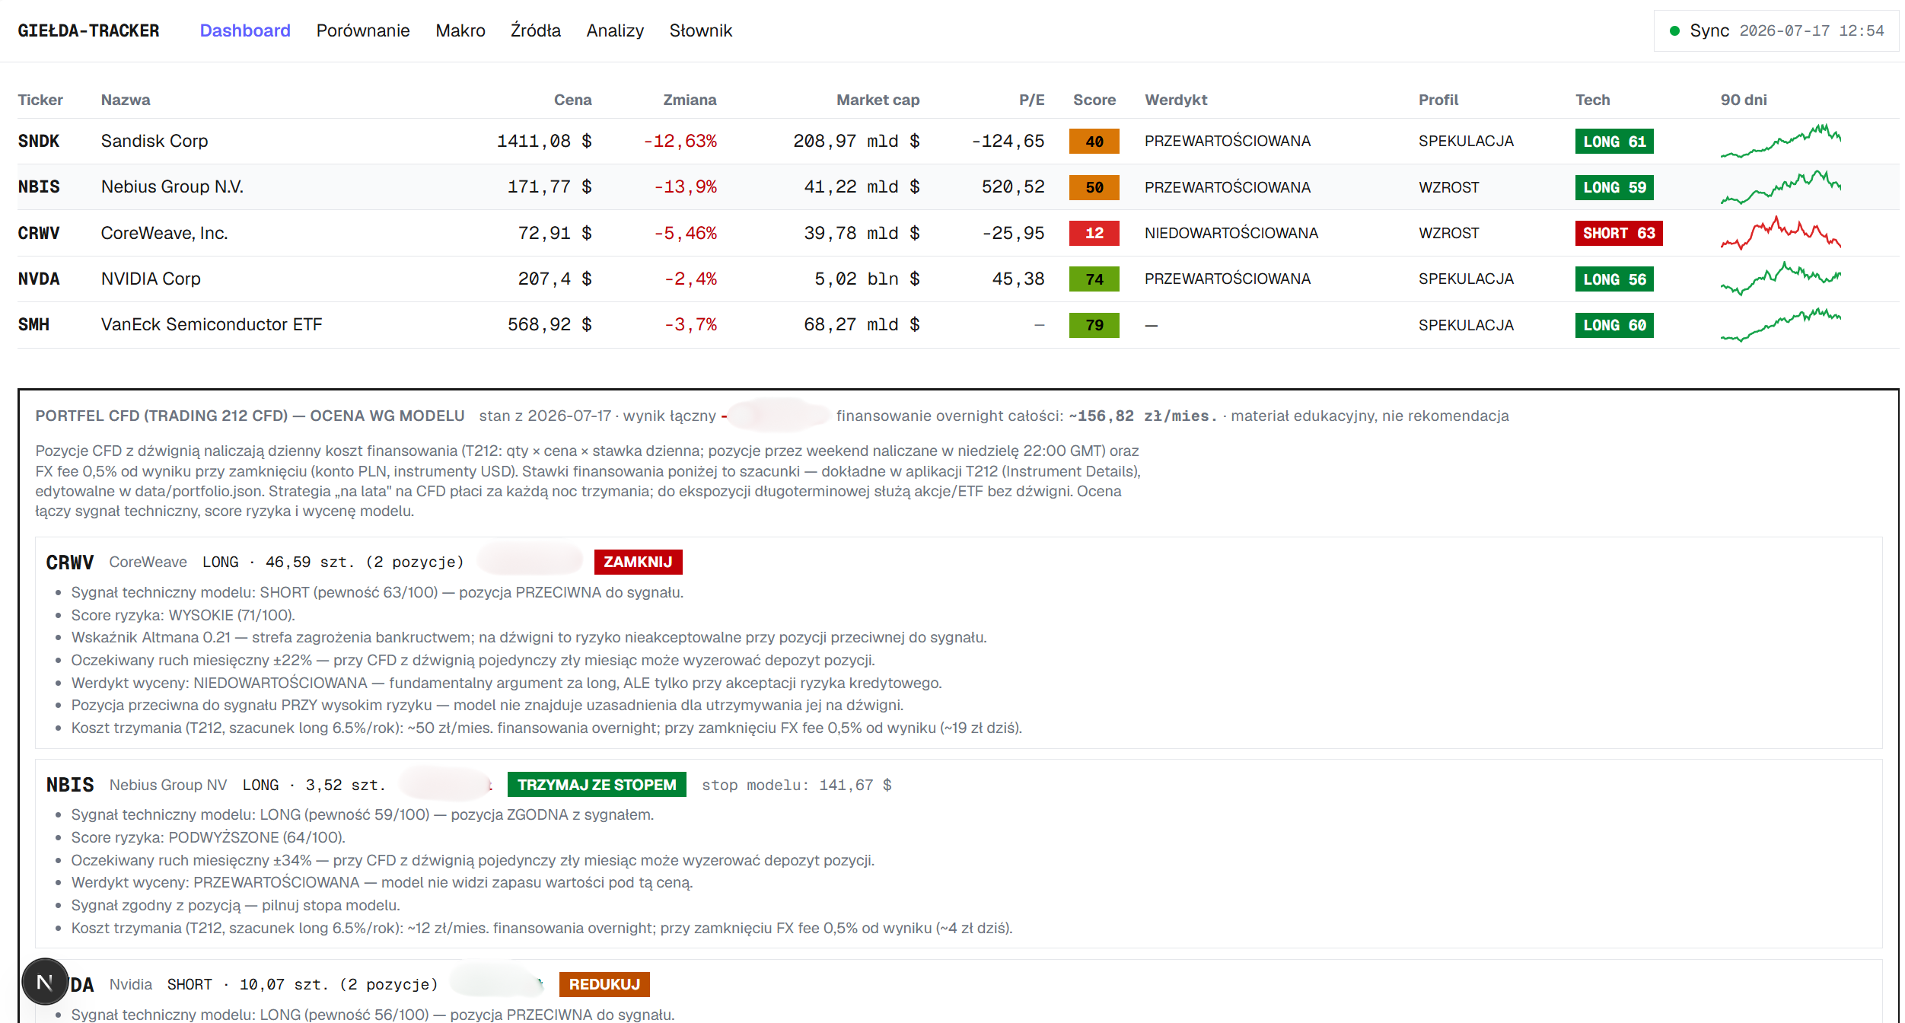Open Nebius 90-day sparkline chart
Screen dimensions: 1905x1023
[x=1781, y=187]
